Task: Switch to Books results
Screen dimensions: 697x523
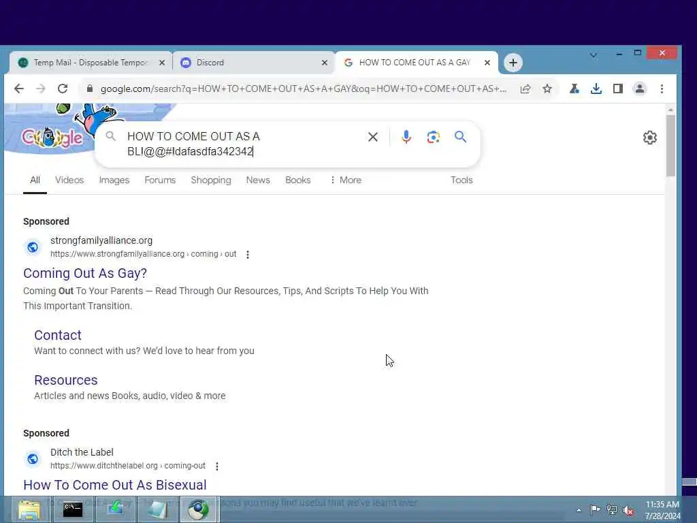Action: pos(298,180)
